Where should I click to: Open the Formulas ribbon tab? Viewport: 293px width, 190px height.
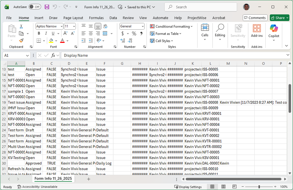96,18
